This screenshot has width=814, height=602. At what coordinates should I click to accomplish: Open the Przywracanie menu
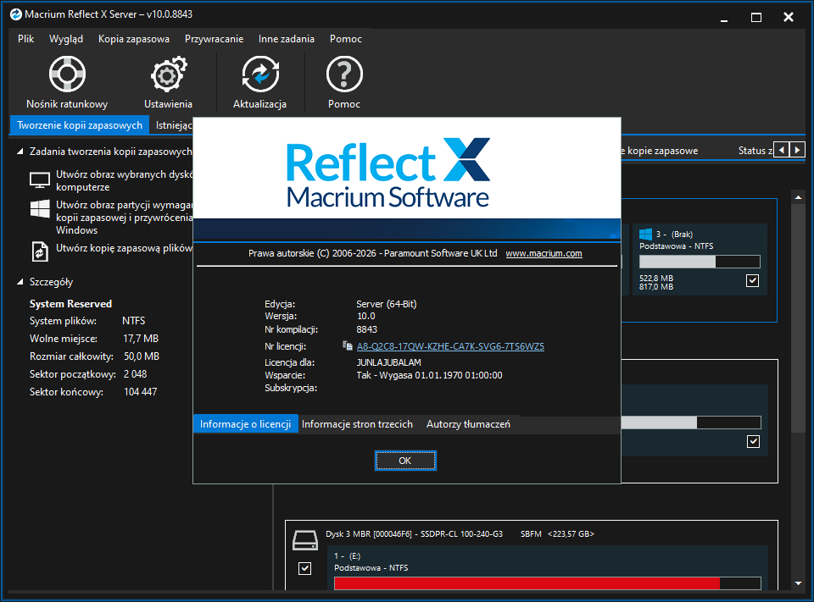[214, 39]
